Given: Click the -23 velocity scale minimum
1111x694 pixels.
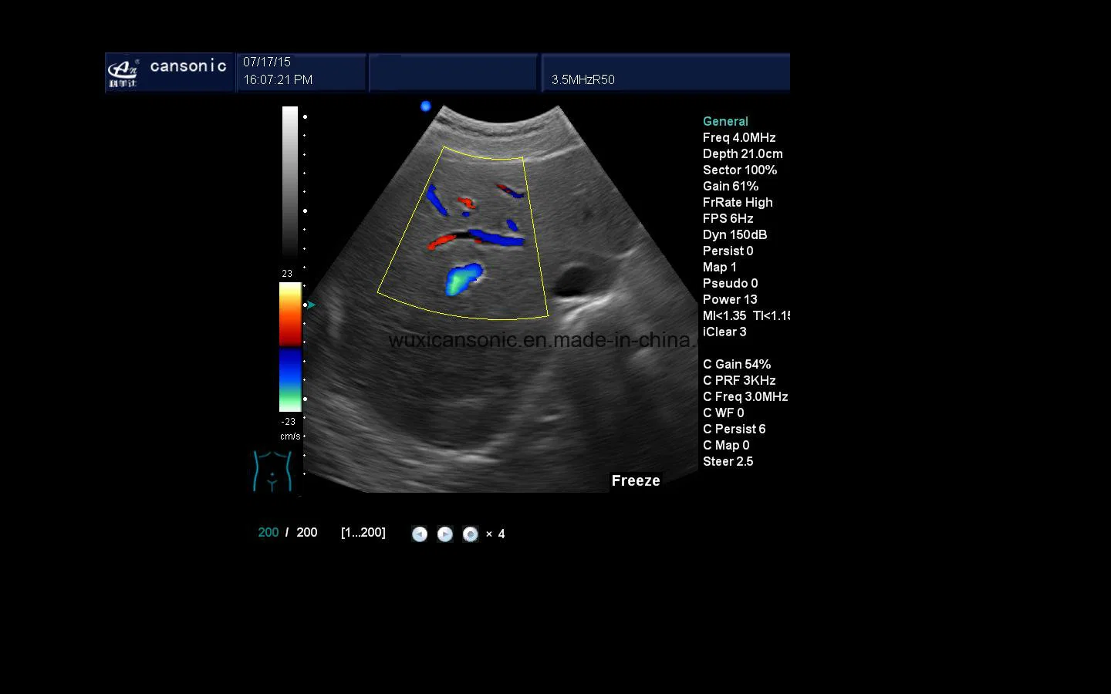Looking at the screenshot, I should 288,422.
